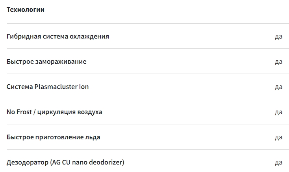This screenshot has width=289, height=172.
Task: Click "да" value in the No Frost row
Action: [278, 112]
